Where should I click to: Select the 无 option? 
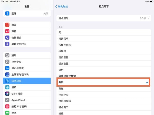point(103,32)
